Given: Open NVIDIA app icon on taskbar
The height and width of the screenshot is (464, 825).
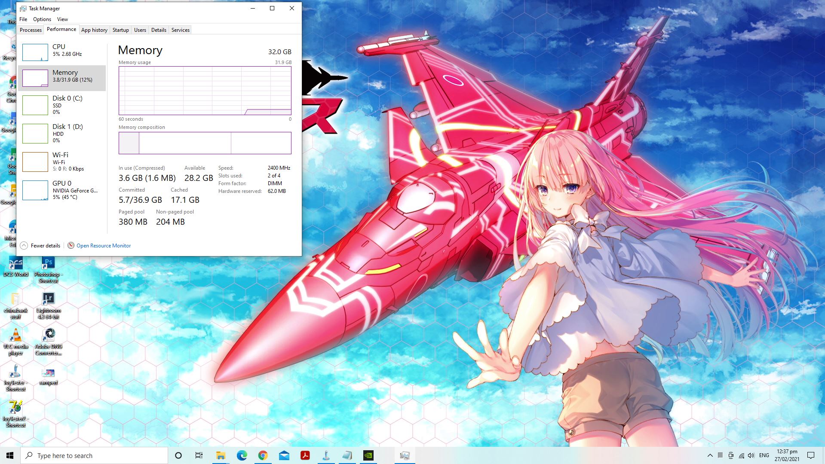Looking at the screenshot, I should click(368, 455).
